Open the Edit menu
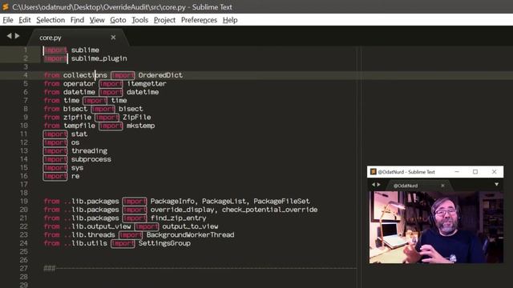Image resolution: width=513 pixels, height=288 pixels. (x=25, y=20)
